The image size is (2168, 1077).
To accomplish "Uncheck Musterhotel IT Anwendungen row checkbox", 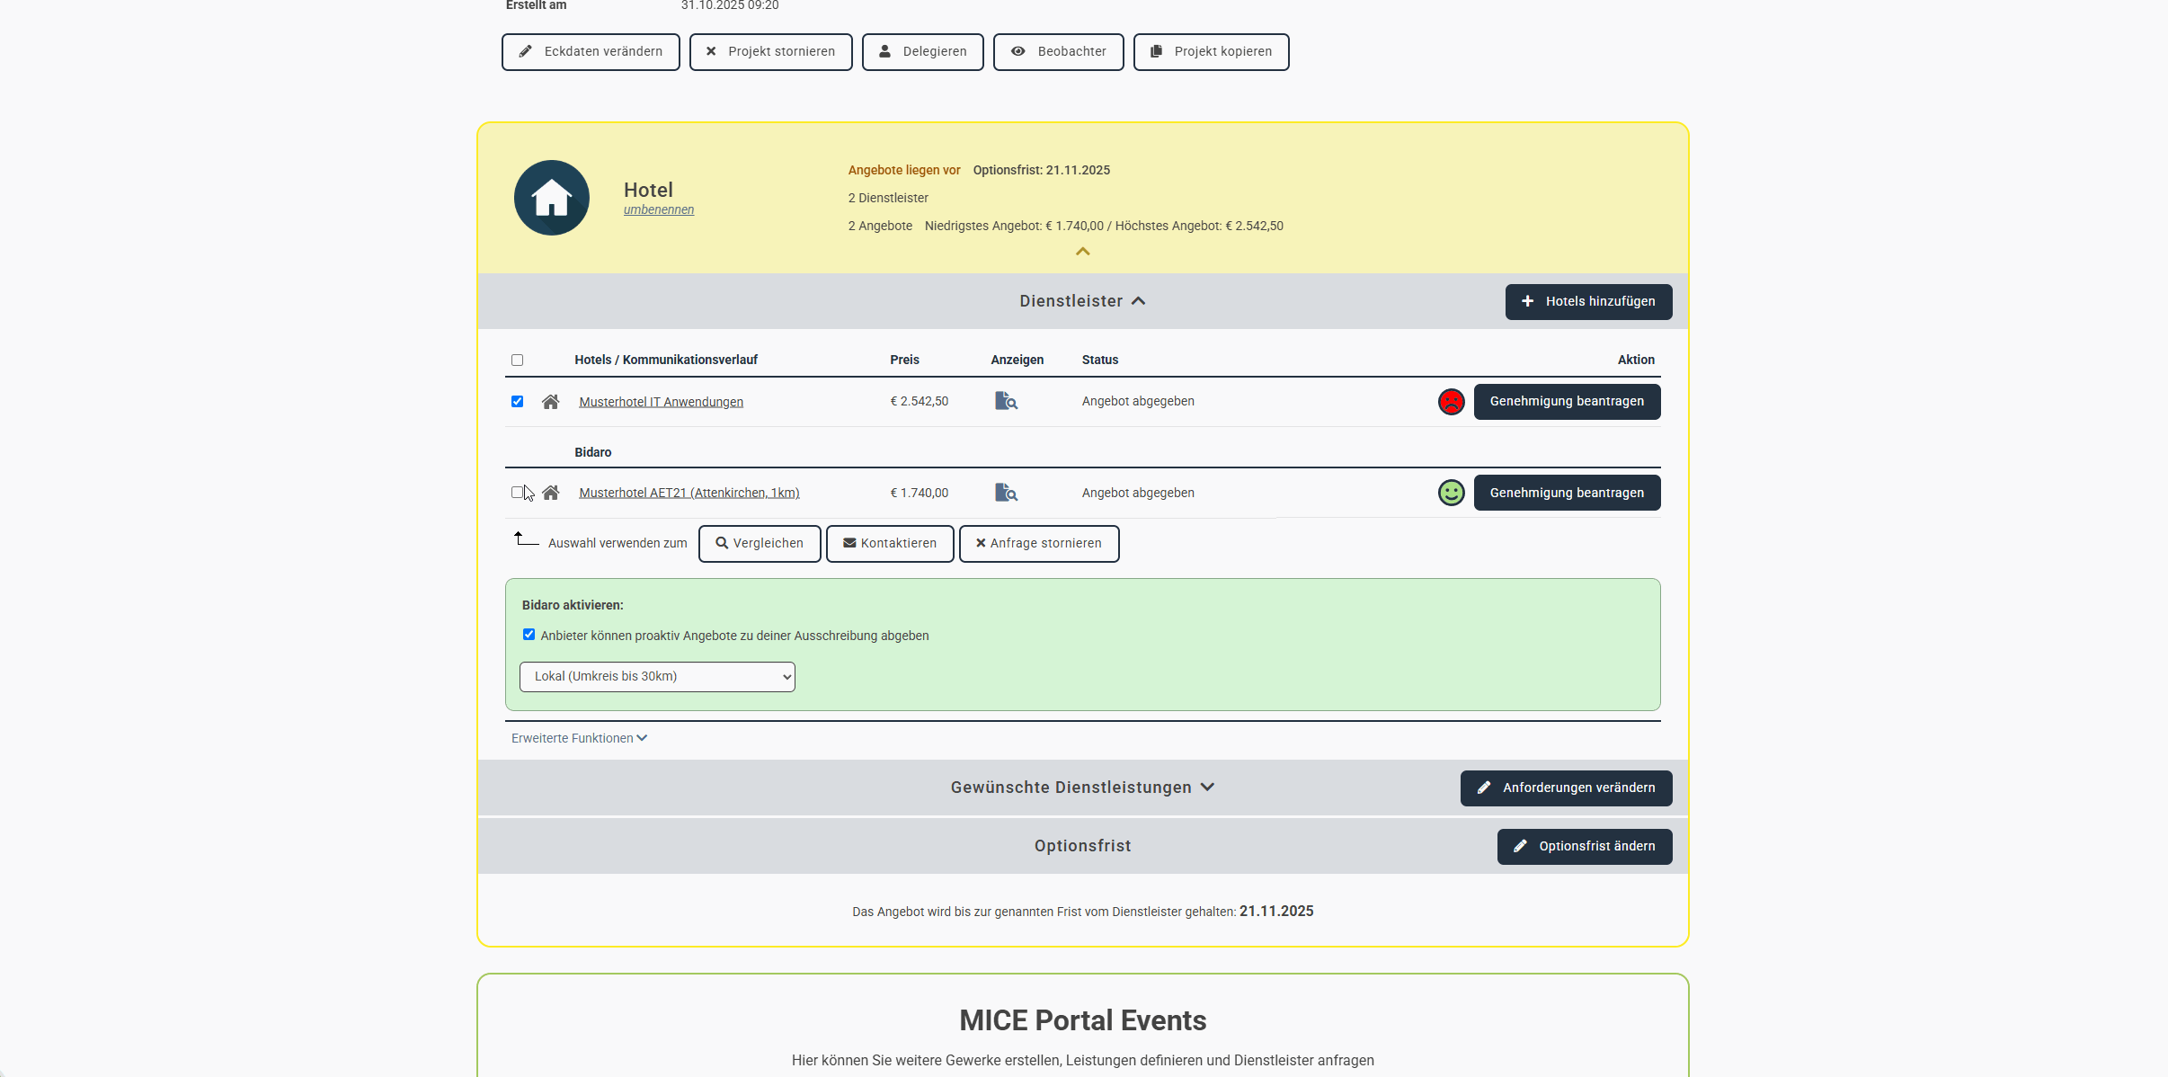I will 517,402.
